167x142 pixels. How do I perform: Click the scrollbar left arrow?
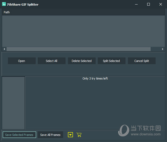click(4, 49)
